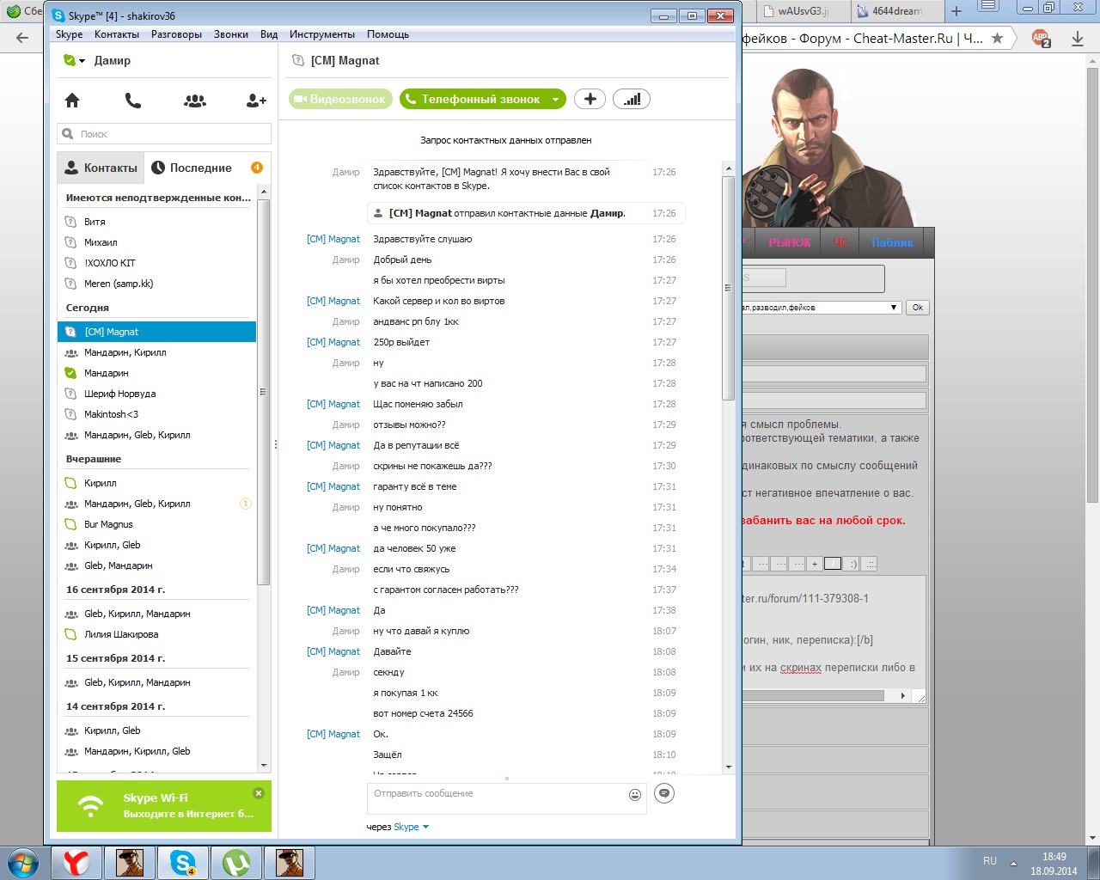This screenshot has height=880, width=1100.
Task: Click the round send message button
Action: [664, 793]
